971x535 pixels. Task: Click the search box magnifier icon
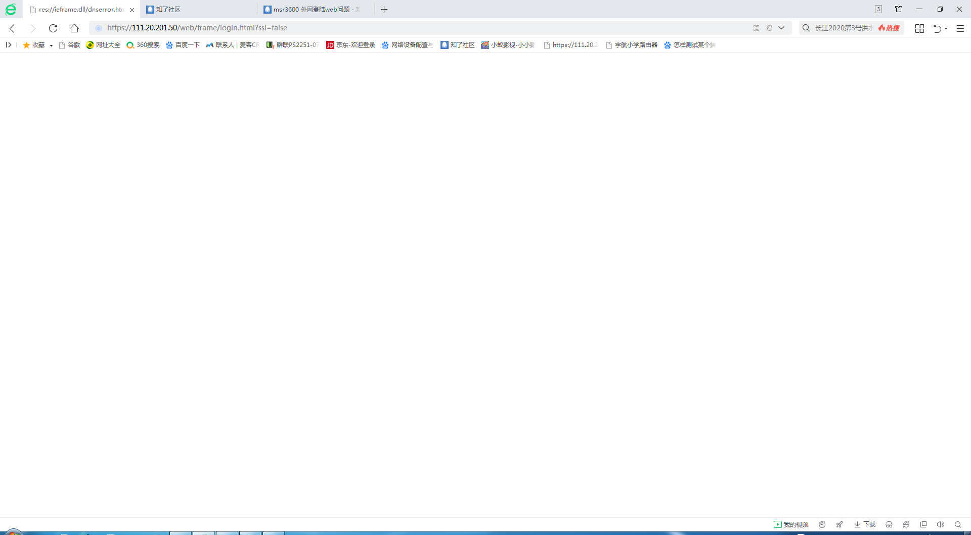(806, 28)
